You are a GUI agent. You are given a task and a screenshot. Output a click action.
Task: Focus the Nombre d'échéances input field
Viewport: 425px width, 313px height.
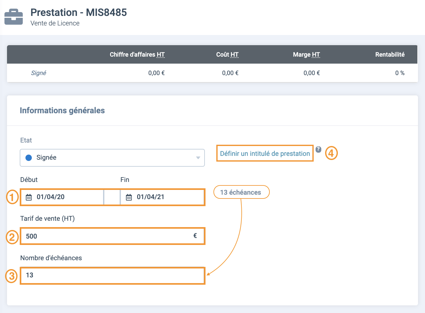[x=112, y=275]
